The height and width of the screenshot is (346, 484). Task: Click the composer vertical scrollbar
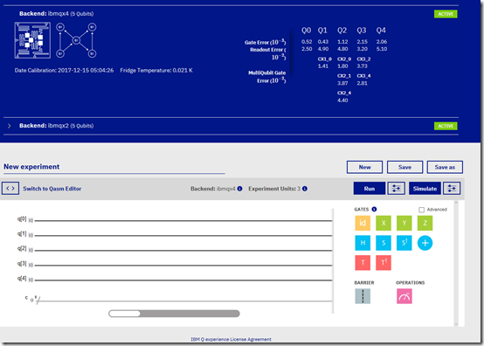click(456, 263)
